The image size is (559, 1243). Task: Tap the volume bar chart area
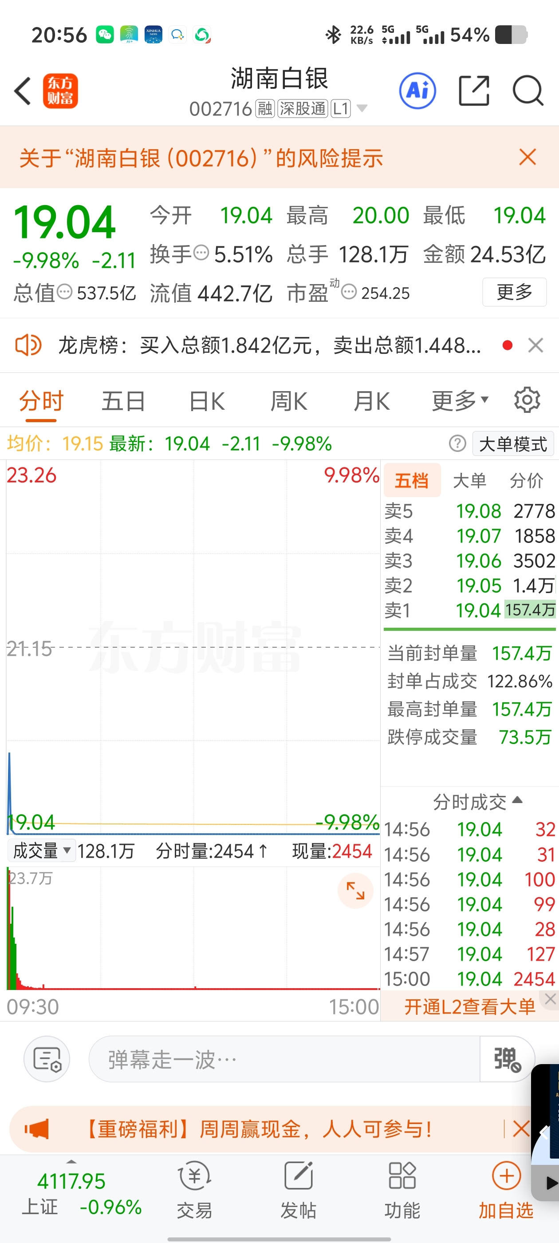[x=193, y=928]
